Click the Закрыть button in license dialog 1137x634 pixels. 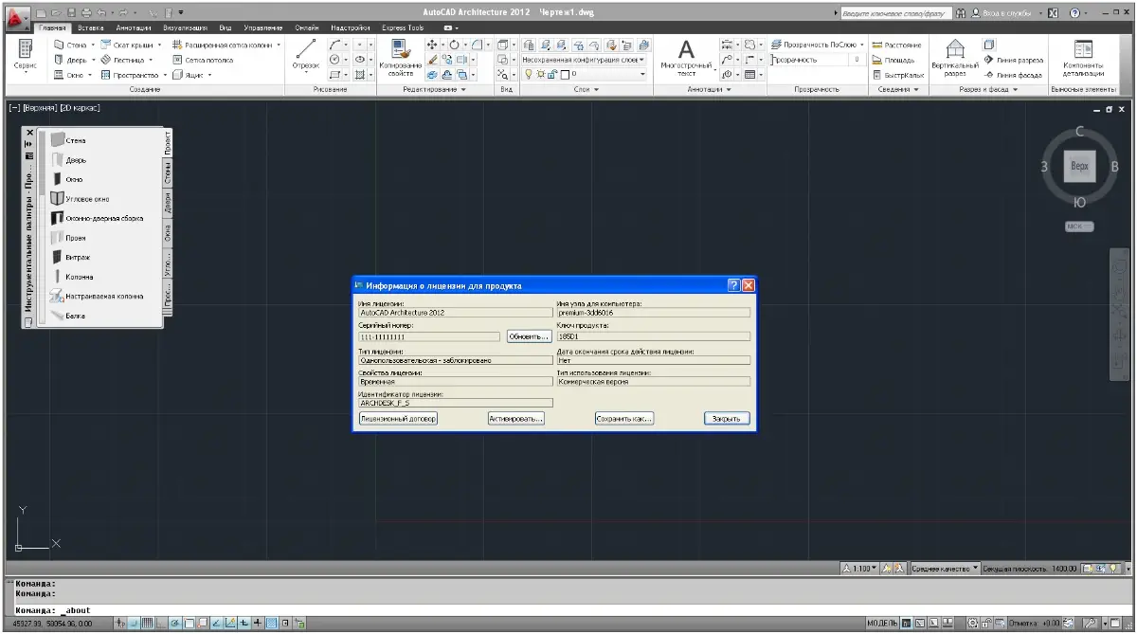click(727, 418)
